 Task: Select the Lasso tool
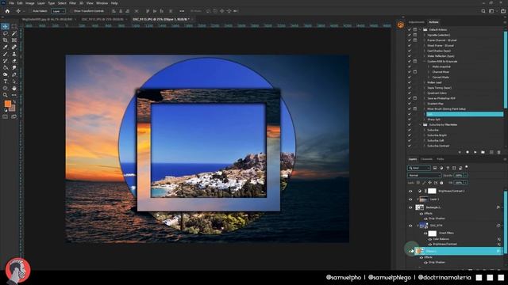tap(6, 33)
